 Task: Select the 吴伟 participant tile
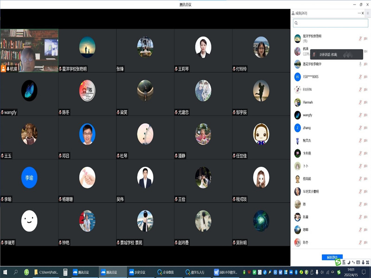tap(145, 181)
